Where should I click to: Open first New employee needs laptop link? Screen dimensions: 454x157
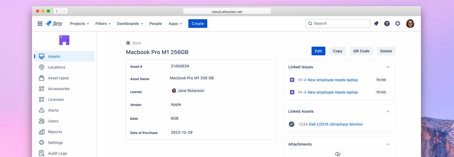[x=333, y=80]
